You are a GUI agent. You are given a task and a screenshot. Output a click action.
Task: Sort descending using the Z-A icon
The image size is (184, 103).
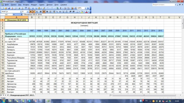point(68,8)
